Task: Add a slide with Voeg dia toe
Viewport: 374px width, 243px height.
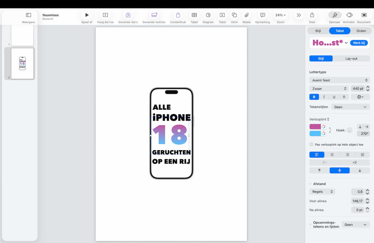Action: point(105,15)
